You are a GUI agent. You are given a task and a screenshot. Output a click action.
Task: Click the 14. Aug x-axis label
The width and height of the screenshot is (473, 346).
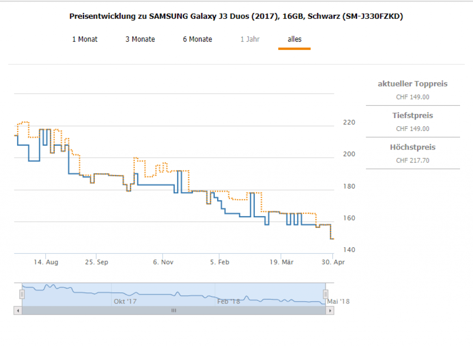coord(46,262)
